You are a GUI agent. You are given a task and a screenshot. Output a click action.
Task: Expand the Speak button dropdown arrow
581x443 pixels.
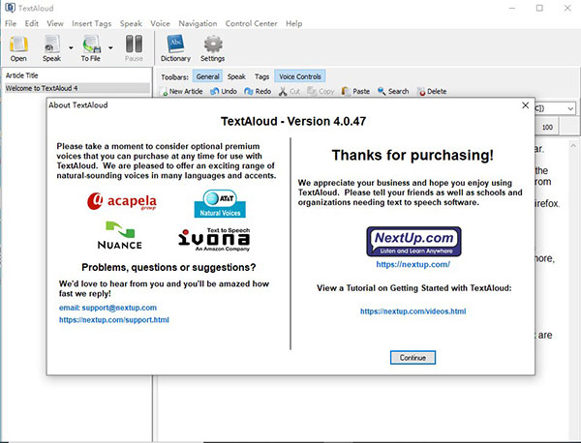click(x=71, y=47)
